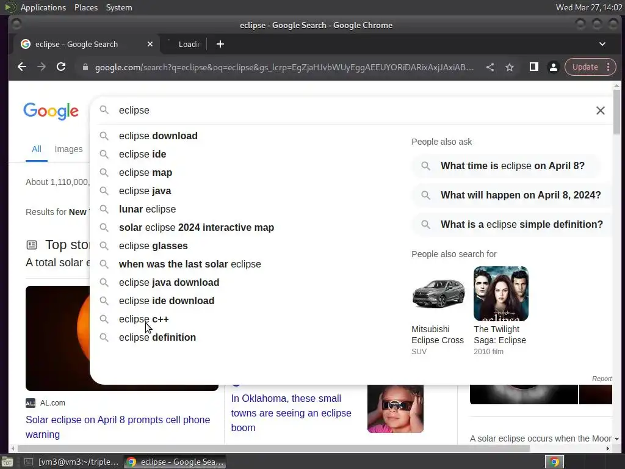The width and height of the screenshot is (625, 469).
Task: Click magnifier beside 'What will happen on April 8'
Action: tap(425, 195)
